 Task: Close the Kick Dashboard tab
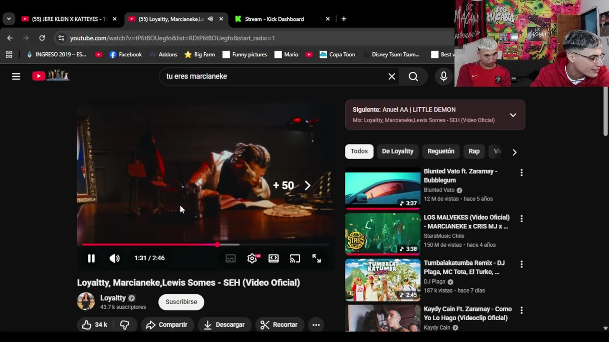tap(327, 19)
